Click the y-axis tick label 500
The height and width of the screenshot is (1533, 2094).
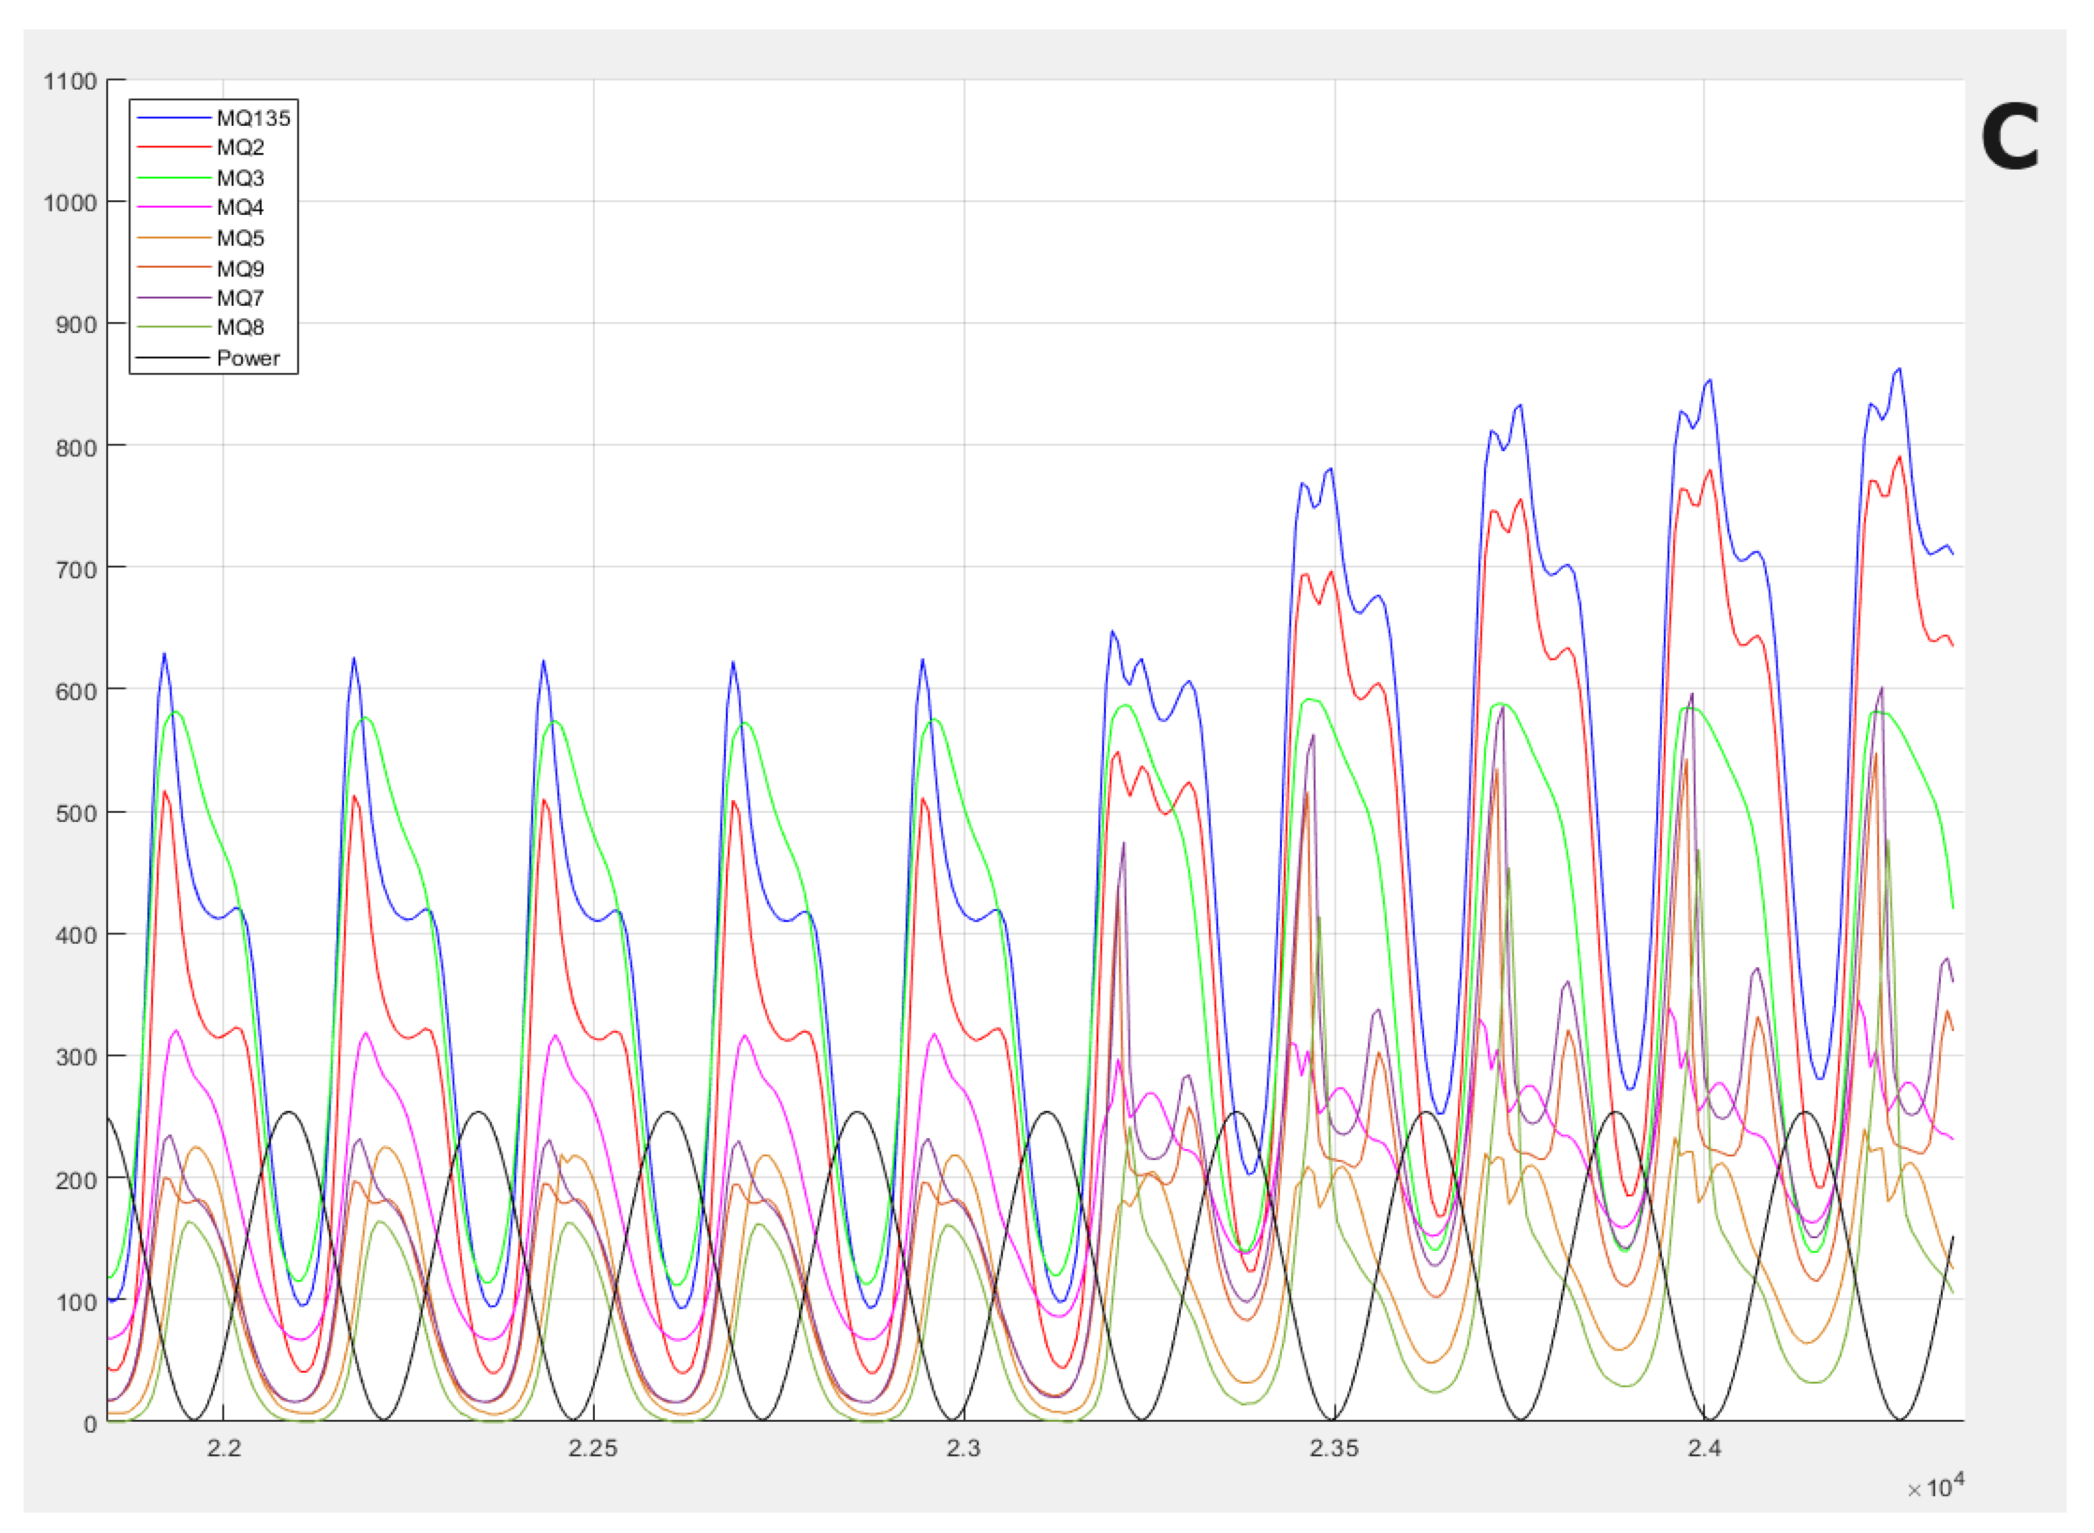click(x=76, y=814)
